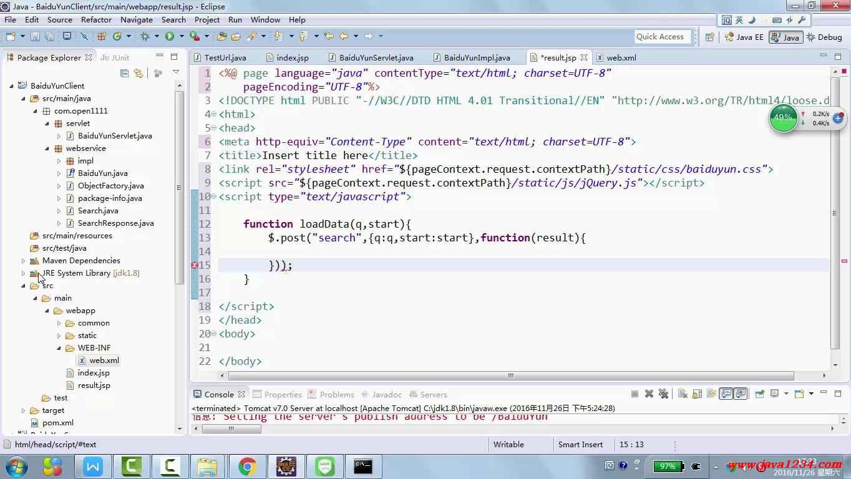851x479 pixels.
Task: Collapse the WEB-INF folder arrow
Action: click(59, 348)
